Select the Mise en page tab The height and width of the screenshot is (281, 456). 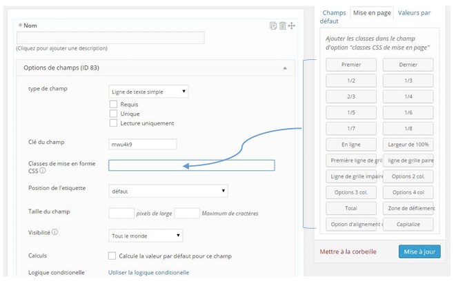372,12
